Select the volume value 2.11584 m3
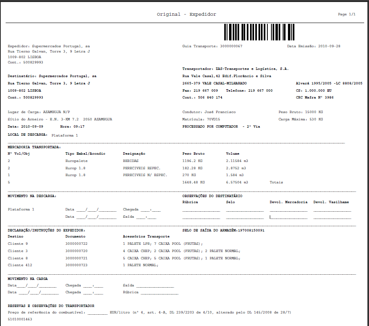This screenshot has height=326, width=369. 237,161
